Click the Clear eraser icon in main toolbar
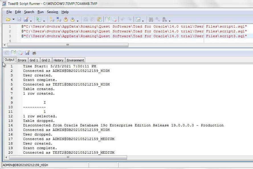253x169 pixels. 115,20
